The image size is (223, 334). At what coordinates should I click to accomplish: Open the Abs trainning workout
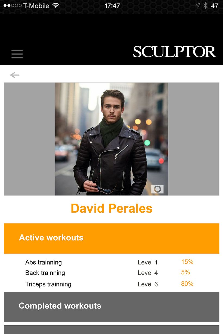click(x=44, y=262)
